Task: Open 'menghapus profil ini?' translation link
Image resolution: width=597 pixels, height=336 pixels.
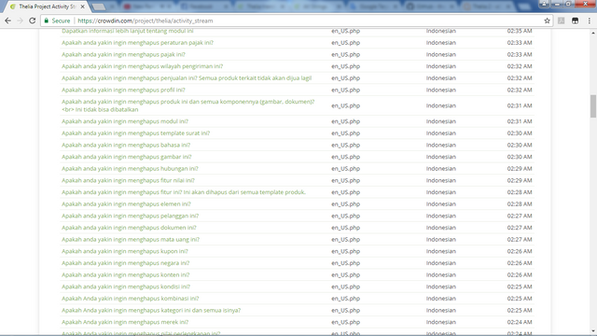Action: [x=123, y=90]
